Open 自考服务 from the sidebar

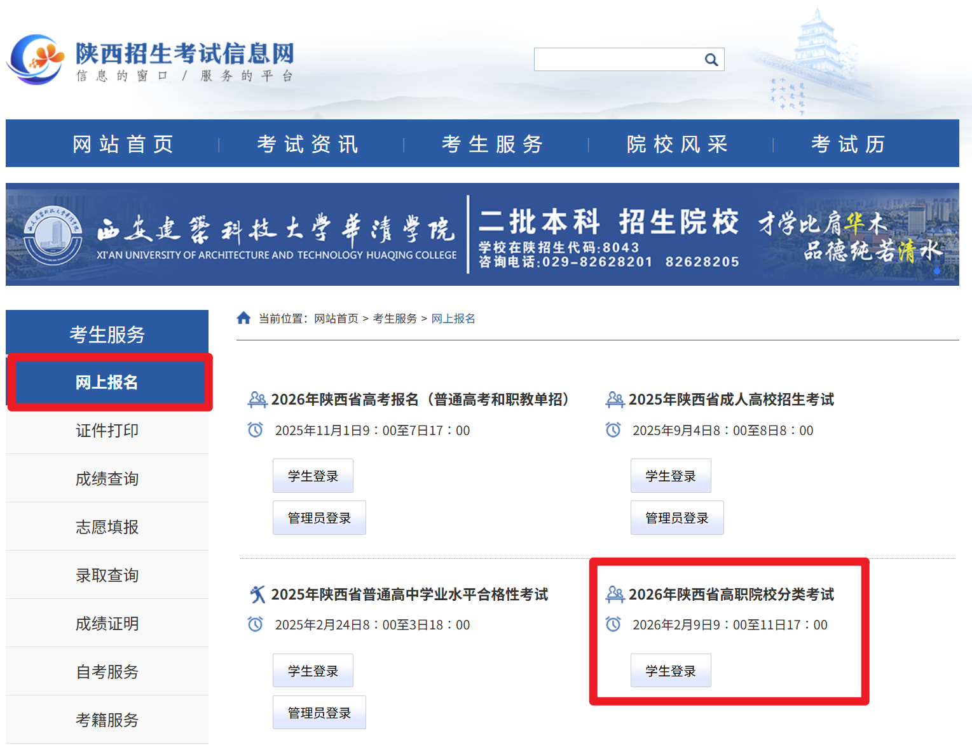(x=106, y=671)
